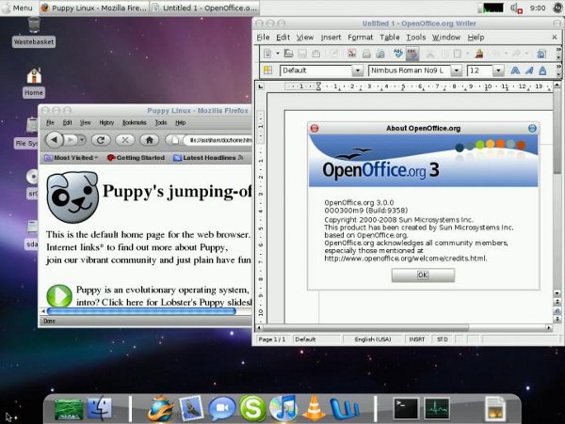Click the Firefox Stop button
The height and width of the screenshot is (424, 565).
point(125,140)
